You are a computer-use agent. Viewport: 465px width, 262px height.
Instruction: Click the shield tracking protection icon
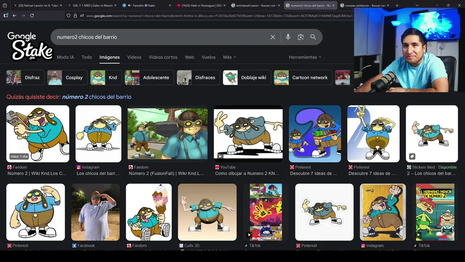tap(68, 16)
